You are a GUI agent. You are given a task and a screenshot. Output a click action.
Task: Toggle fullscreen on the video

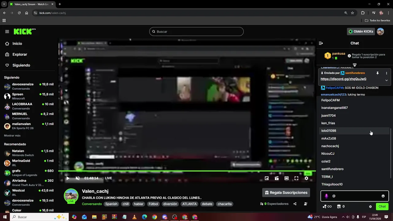coord(296,178)
